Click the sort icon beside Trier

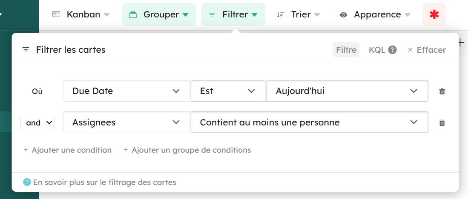pyautogui.click(x=280, y=14)
